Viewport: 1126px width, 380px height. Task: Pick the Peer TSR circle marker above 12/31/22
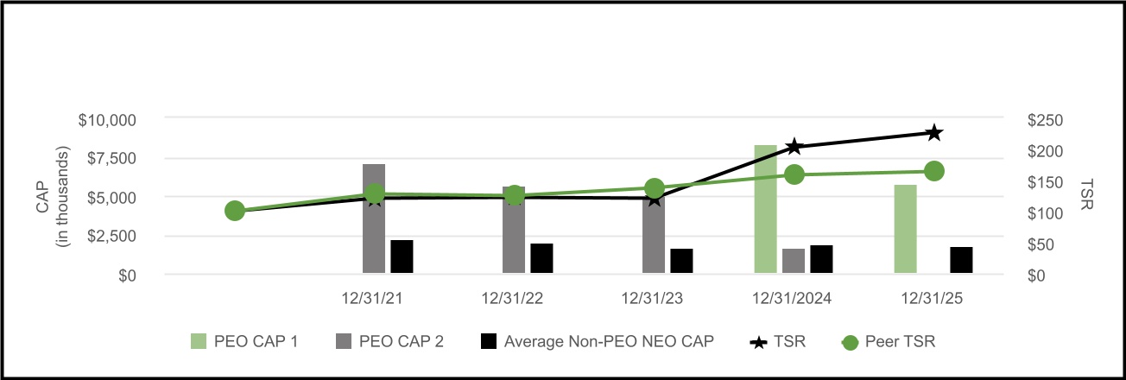(515, 195)
